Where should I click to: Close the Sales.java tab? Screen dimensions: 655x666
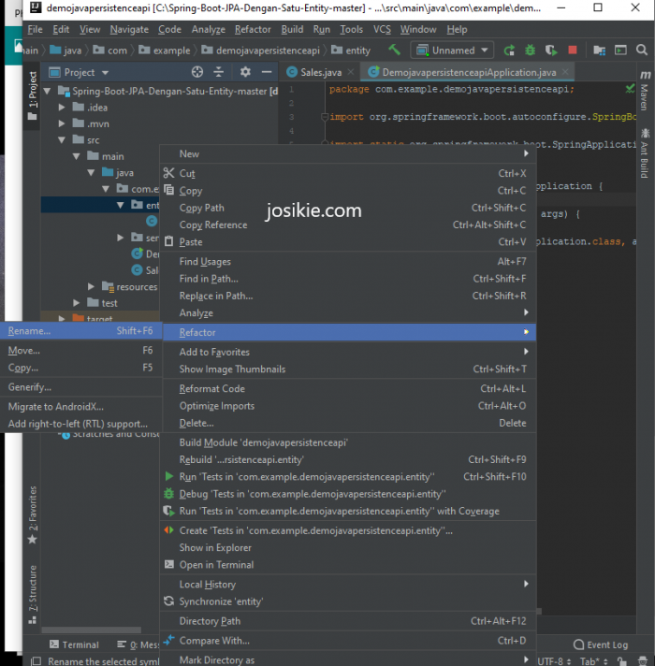[x=351, y=72]
